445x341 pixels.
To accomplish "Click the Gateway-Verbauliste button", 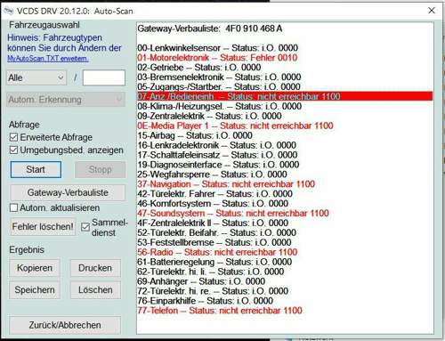I will [68, 192].
